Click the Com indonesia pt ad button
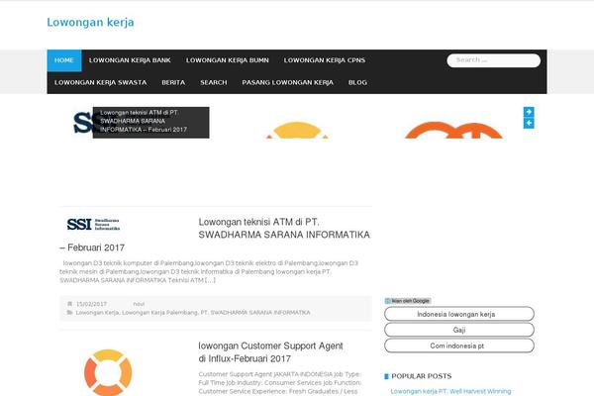The width and height of the screenshot is (594, 396). tap(459, 346)
